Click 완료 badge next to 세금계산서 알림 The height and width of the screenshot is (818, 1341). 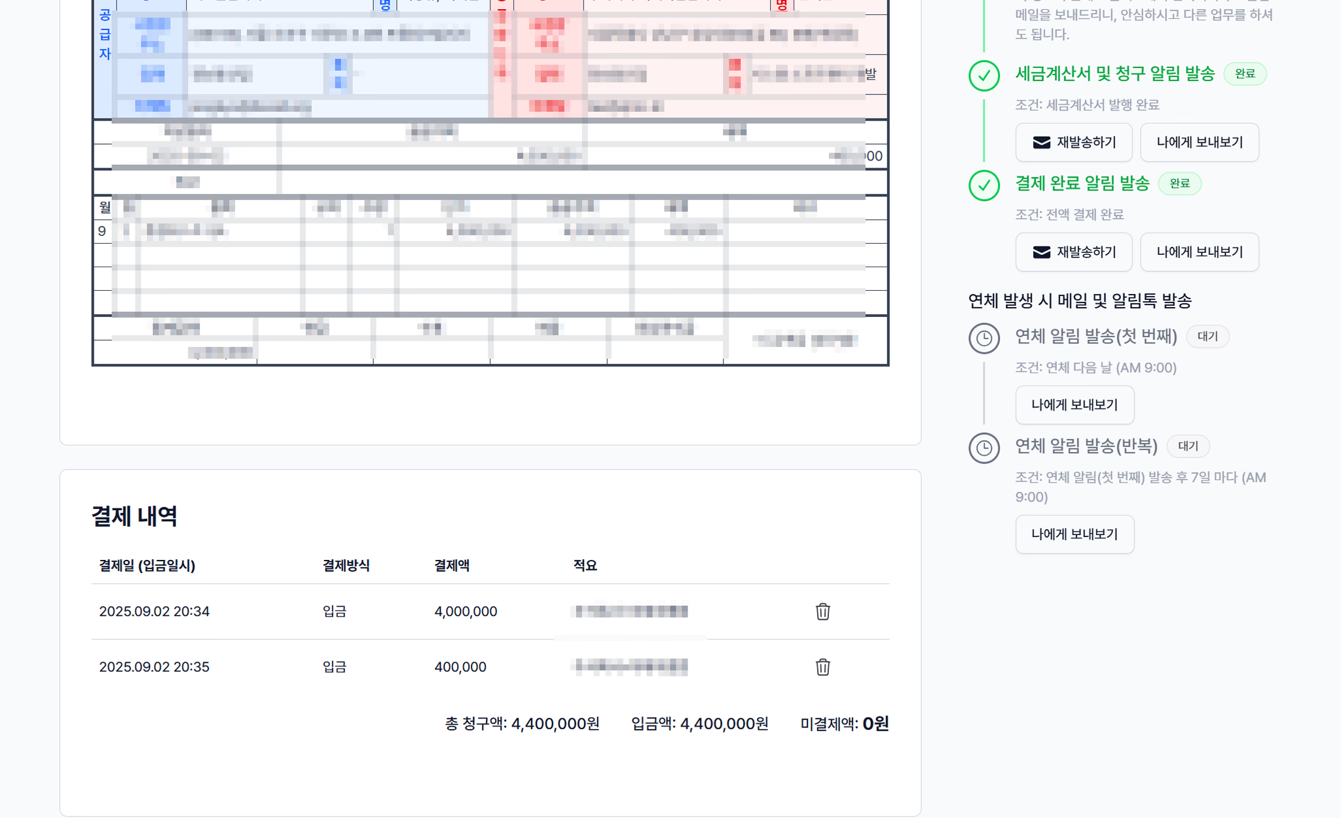tap(1245, 74)
